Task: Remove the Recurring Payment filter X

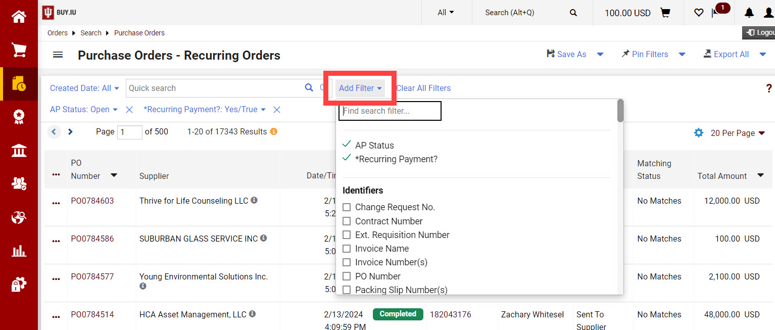Action: click(x=277, y=110)
